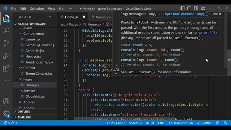The image size is (231, 130).
Task: Click Ln 24, Col 27 to go to line
Action: tap(116, 123)
